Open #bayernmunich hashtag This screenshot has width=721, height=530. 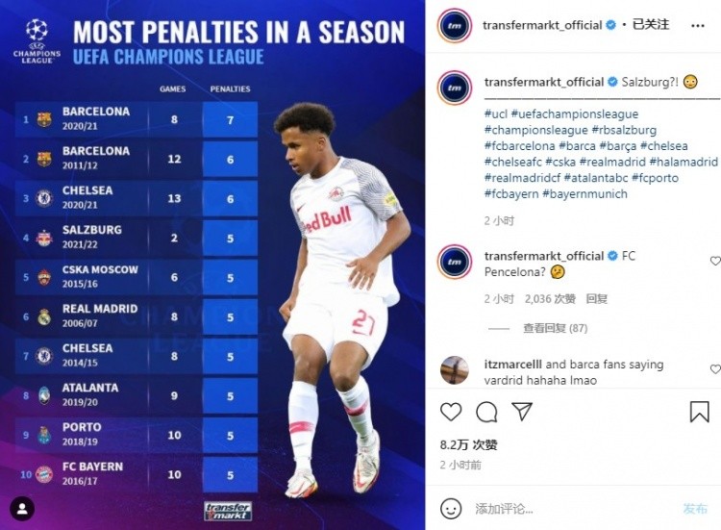[x=584, y=194]
